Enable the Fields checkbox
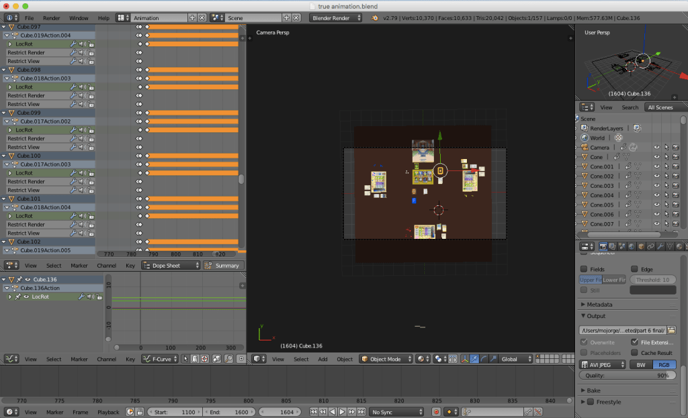 [x=584, y=269]
